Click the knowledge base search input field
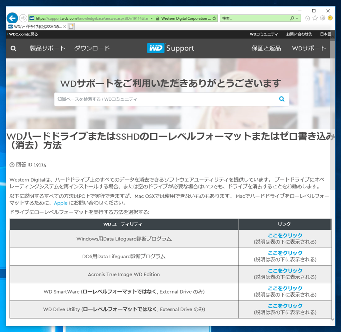This screenshot has height=332, width=341. (x=164, y=99)
